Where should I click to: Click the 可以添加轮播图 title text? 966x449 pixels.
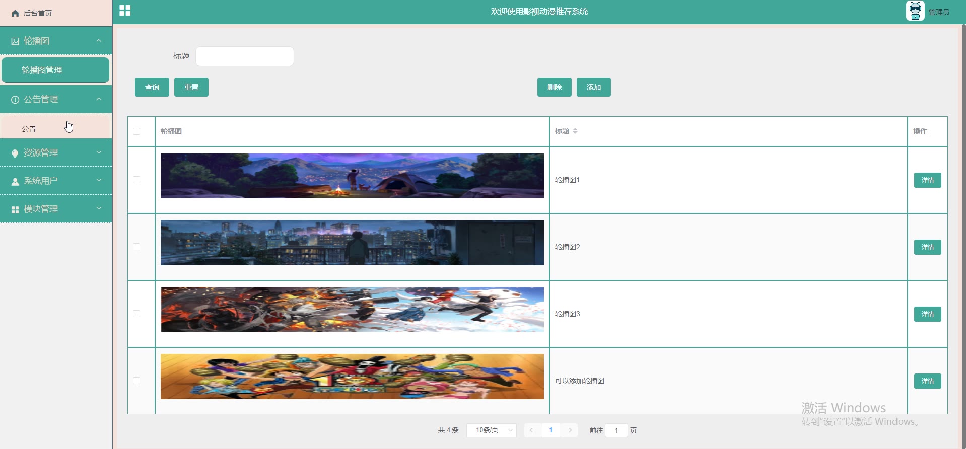coord(580,381)
